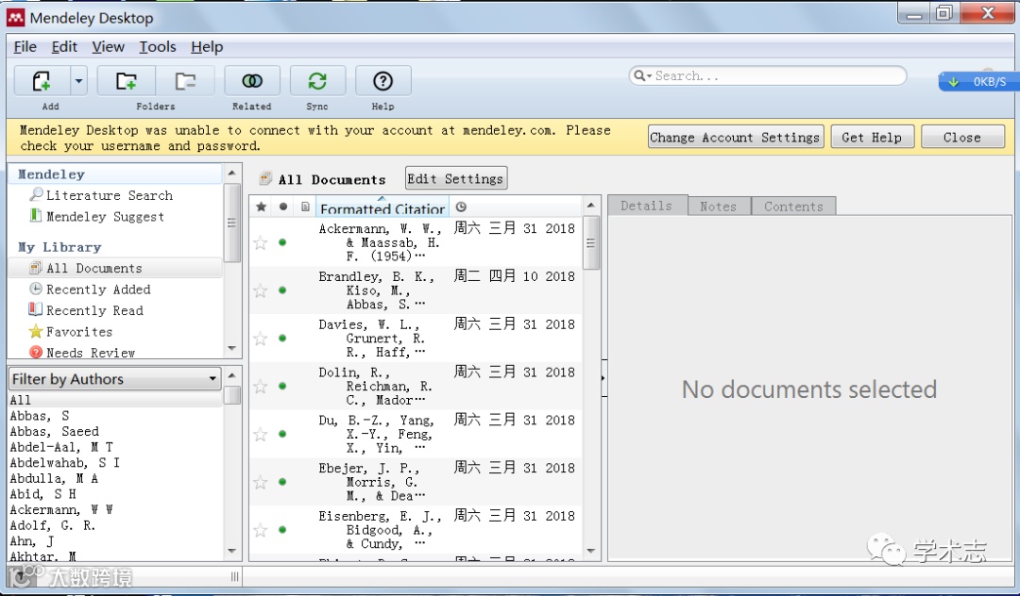Close the connection warning banner
The height and width of the screenshot is (596, 1020).
click(x=962, y=137)
